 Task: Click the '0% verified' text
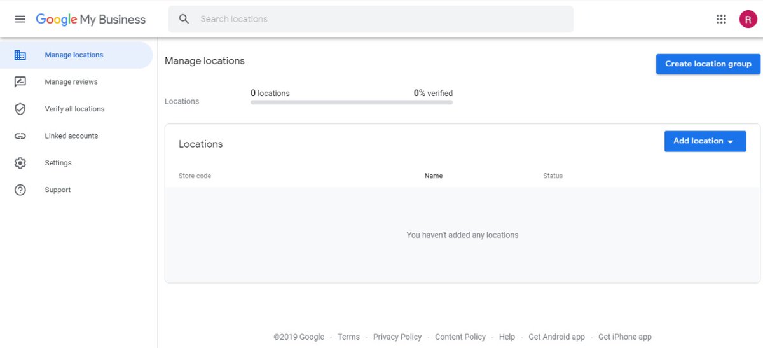tap(433, 94)
